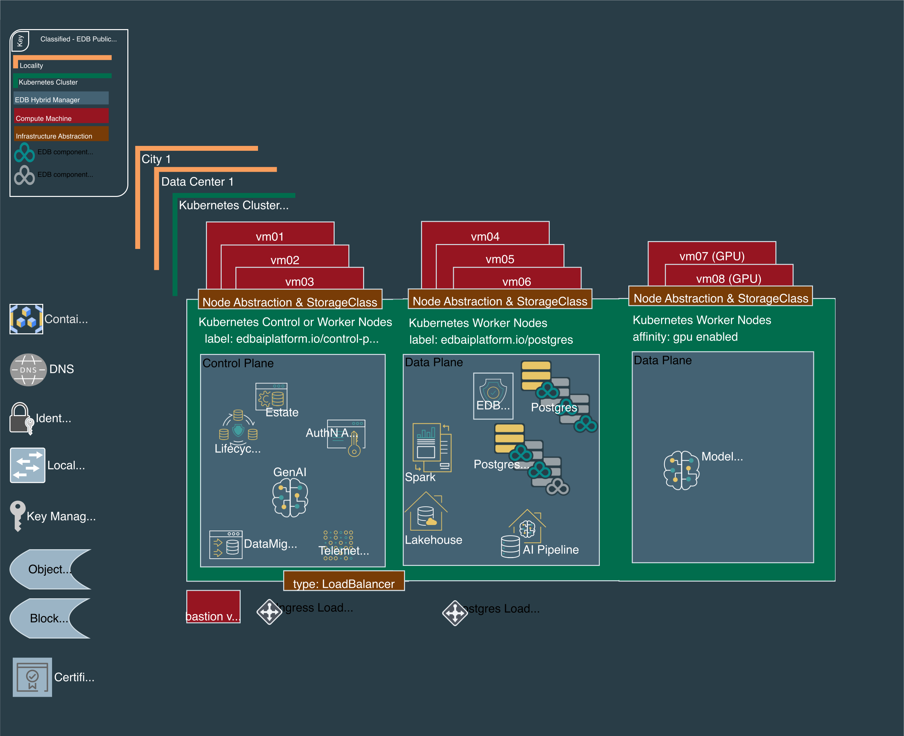Click the gray EDB component legend icon
Image resolution: width=904 pixels, height=736 pixels.
[24, 175]
